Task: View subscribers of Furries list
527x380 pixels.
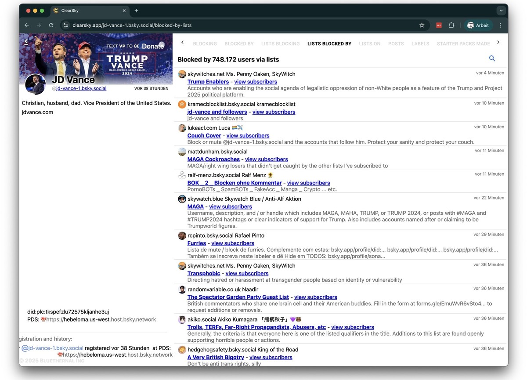Action: (x=233, y=243)
